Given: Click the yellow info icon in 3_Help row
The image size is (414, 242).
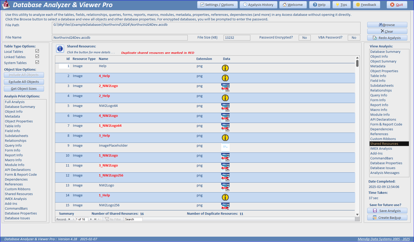Looking at the screenshot, I should coord(225,138).
